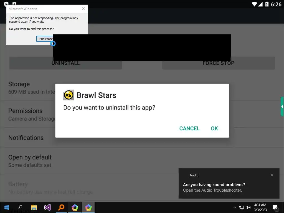Image resolution: width=284 pixels, height=213 pixels.
Task: Tap the UNINSTALL button behind dialog
Action: (x=65, y=63)
